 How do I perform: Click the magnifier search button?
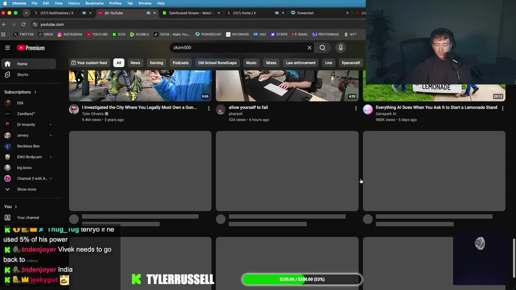[x=322, y=48]
